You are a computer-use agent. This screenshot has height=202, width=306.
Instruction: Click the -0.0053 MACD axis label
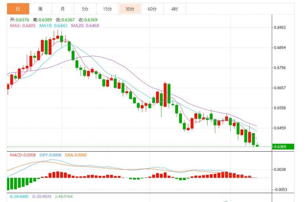280,190
